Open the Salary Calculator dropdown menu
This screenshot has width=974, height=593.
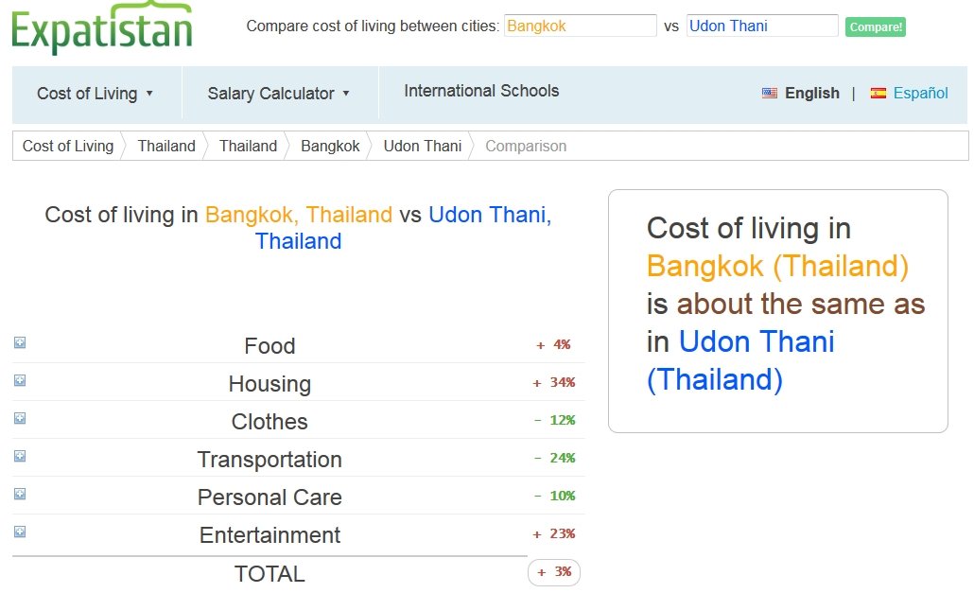278,93
